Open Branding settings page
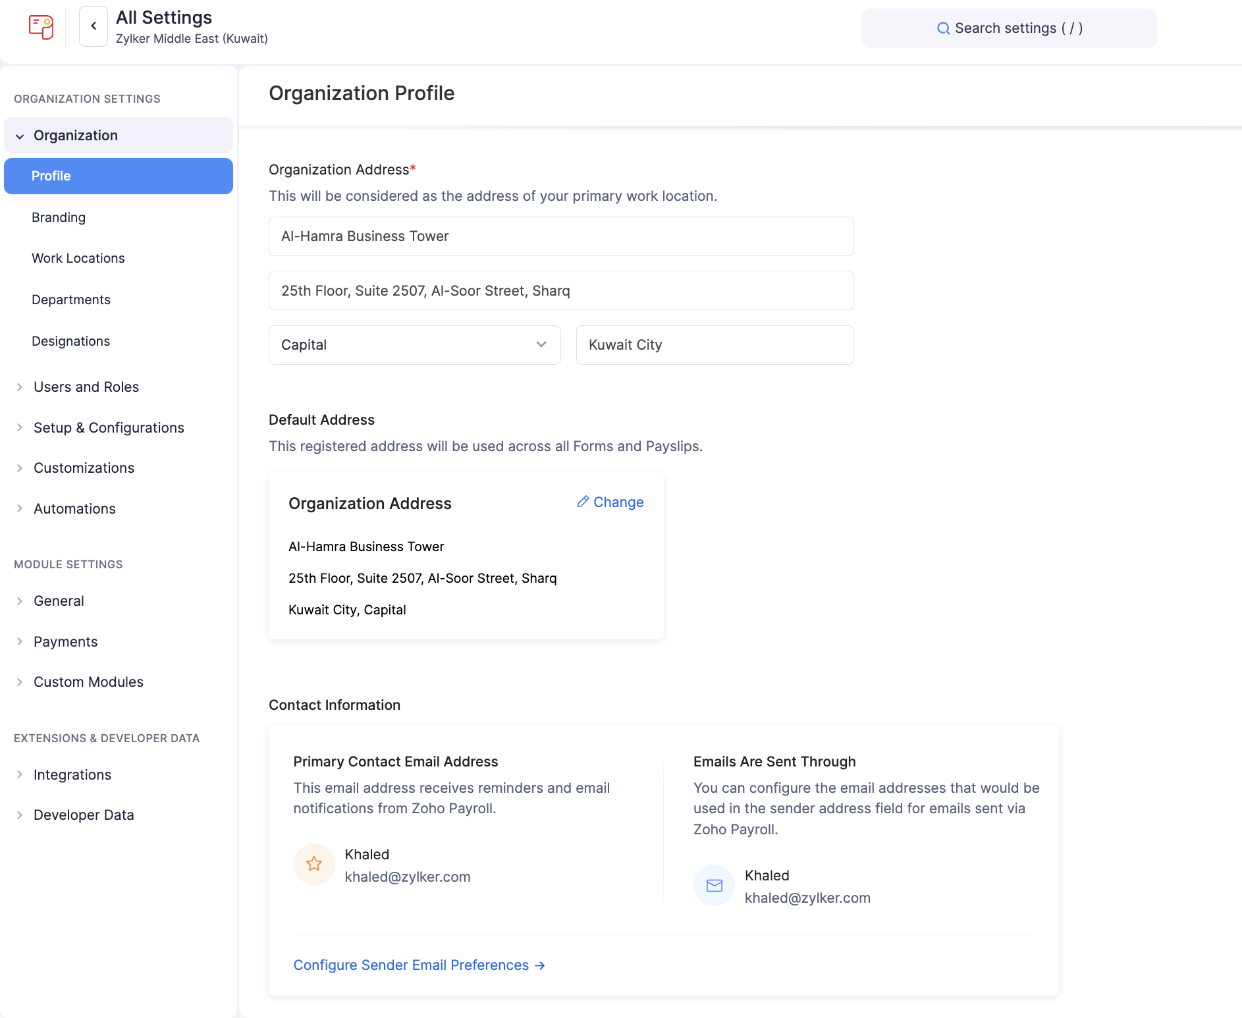The image size is (1242, 1018). [x=59, y=217]
